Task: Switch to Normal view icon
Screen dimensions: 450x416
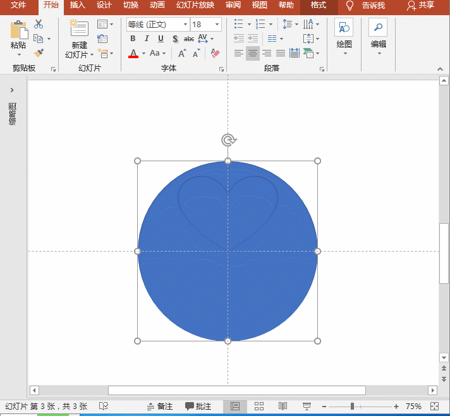Action: [x=235, y=407]
